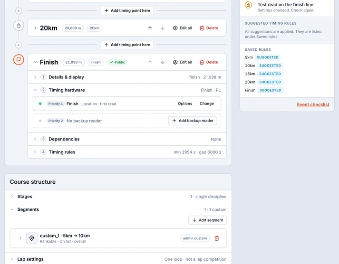Click the green status dot of Priority 1
Screen dimensions: 339x264
pyautogui.click(x=40, y=104)
